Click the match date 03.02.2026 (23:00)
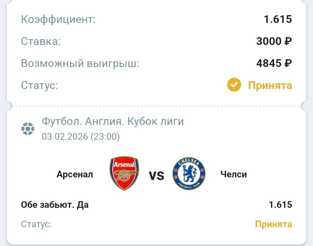Screen dimensions: 313x246 81,136
